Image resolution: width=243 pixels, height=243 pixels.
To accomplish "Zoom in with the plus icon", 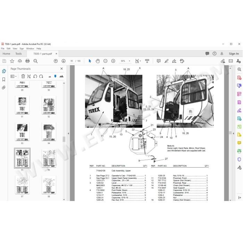I will tap(113, 61).
